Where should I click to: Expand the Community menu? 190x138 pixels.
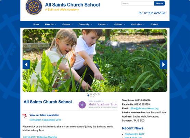click(x=85, y=24)
